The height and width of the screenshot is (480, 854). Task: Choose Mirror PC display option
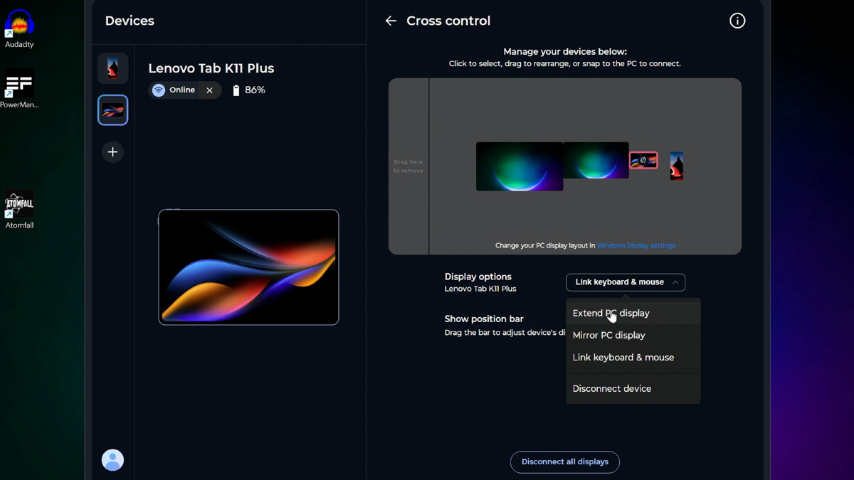tap(633, 335)
